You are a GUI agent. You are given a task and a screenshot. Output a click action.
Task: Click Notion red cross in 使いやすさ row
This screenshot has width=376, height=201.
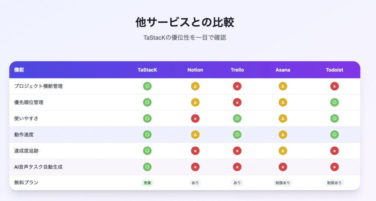point(195,118)
